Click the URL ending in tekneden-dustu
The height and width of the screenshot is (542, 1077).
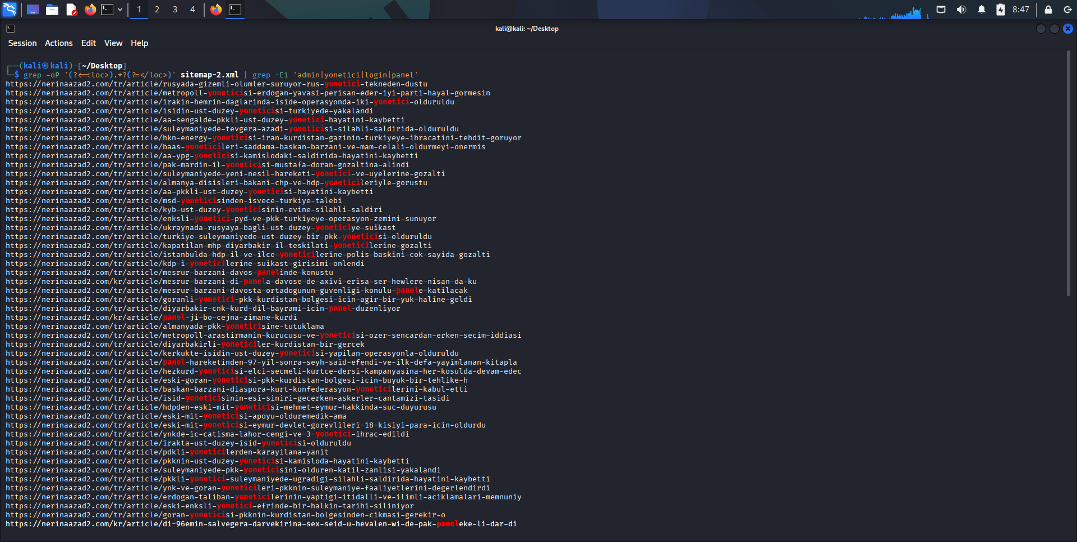[217, 84]
